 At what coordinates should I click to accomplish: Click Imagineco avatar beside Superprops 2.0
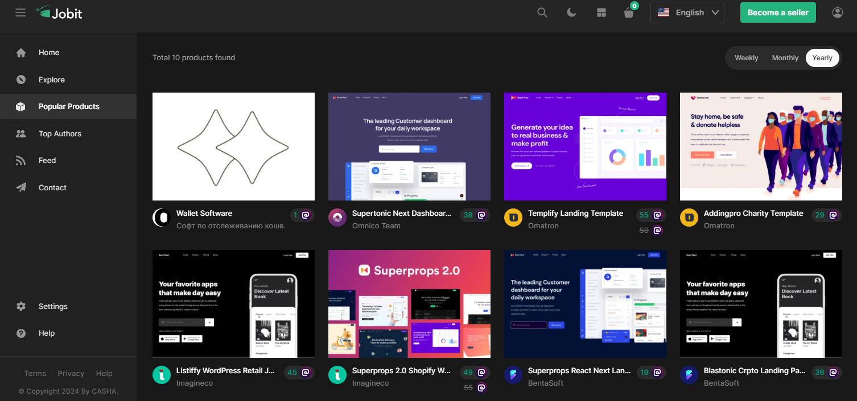click(337, 375)
